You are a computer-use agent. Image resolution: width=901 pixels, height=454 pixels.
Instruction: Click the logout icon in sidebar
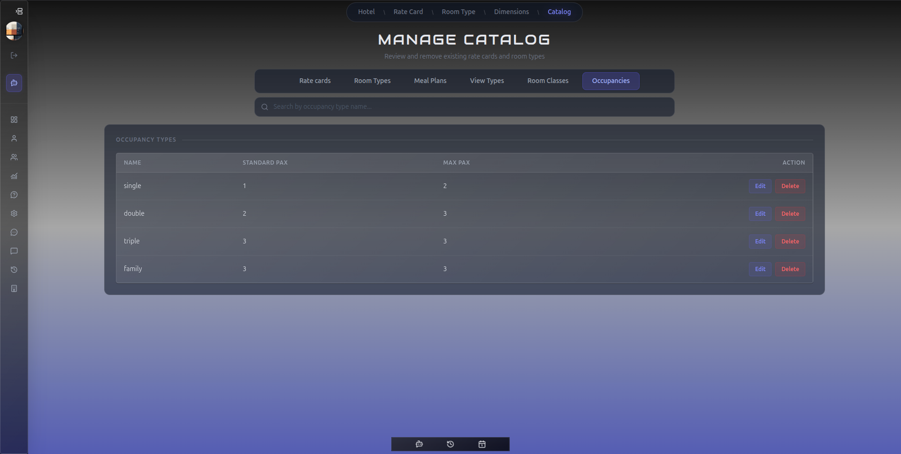click(x=14, y=55)
